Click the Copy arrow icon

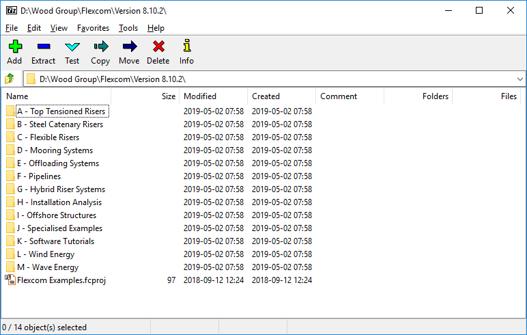coord(100,47)
